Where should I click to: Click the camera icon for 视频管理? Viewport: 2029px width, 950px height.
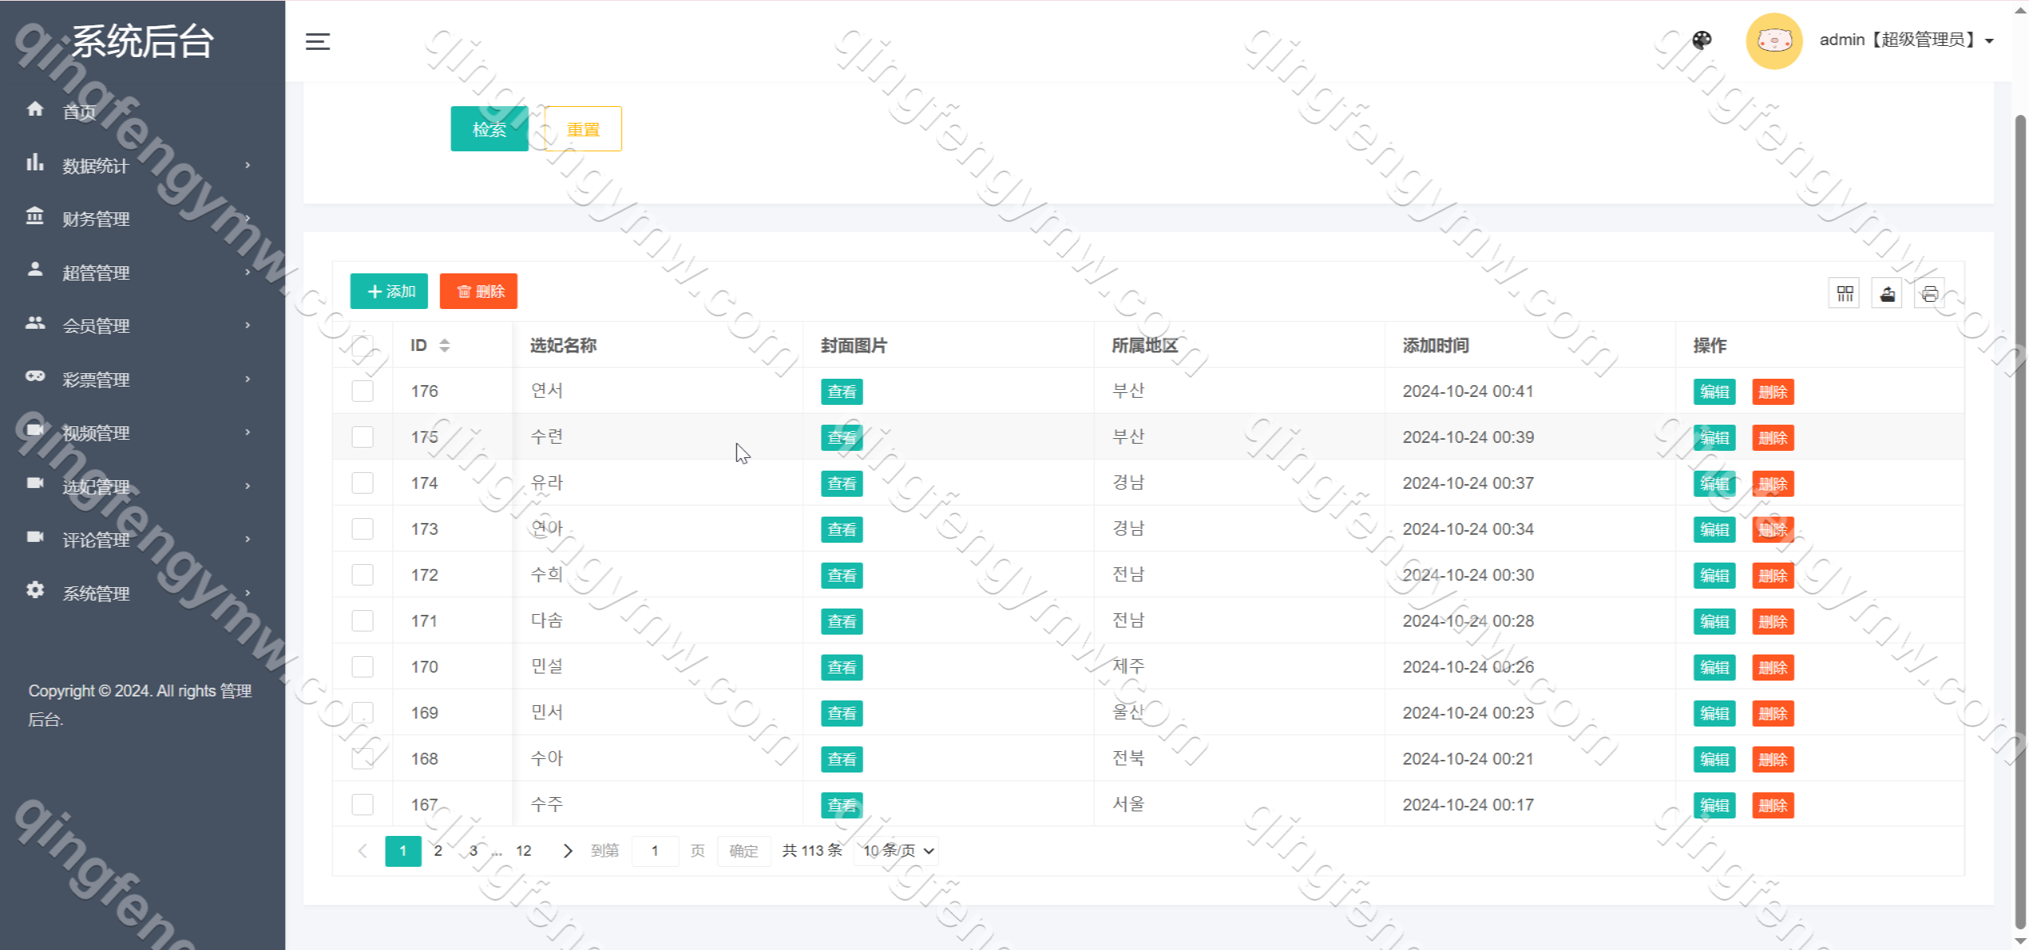35,429
